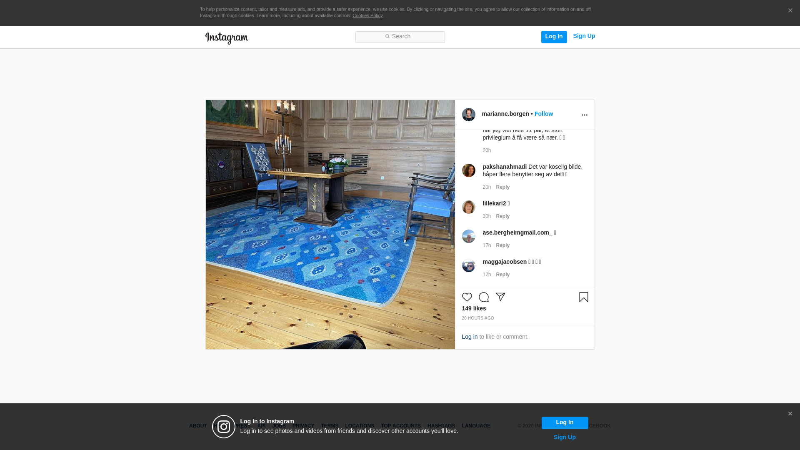The image size is (800, 450).
Task: Reply to maggajacobsen's comment
Action: pos(502,275)
